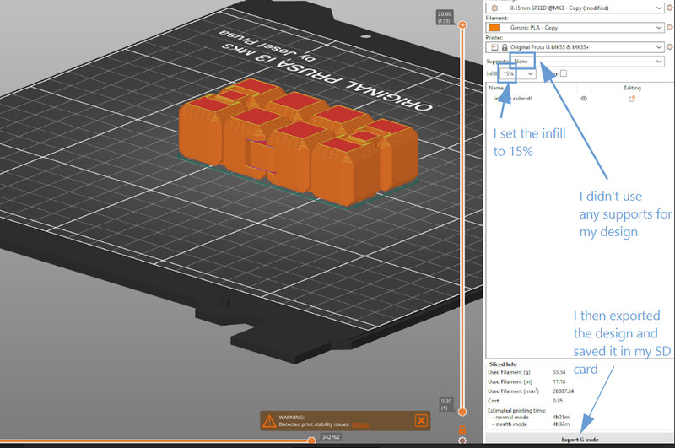Click the Editing column header
This screenshot has width=675, height=448.
[632, 88]
